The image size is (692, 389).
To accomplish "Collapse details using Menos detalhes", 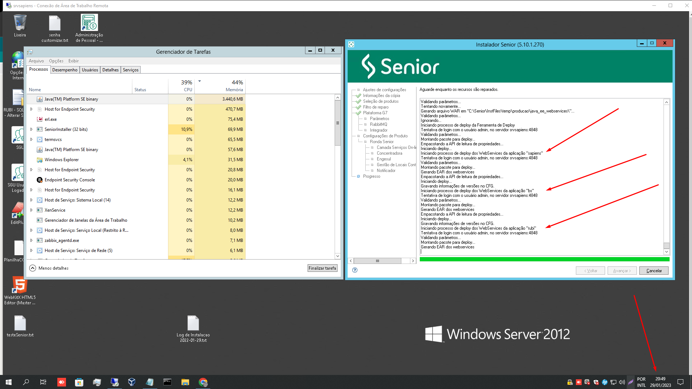I will click(x=49, y=268).
